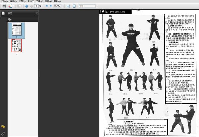Open the zoom percentage dropdown
The height and width of the screenshot is (137, 199).
63,6
